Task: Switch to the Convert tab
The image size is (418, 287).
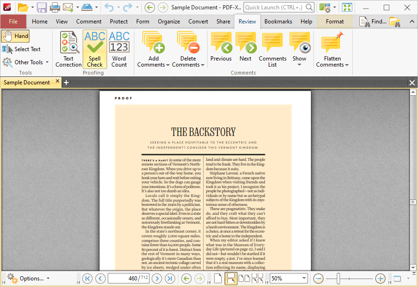Action: click(198, 22)
